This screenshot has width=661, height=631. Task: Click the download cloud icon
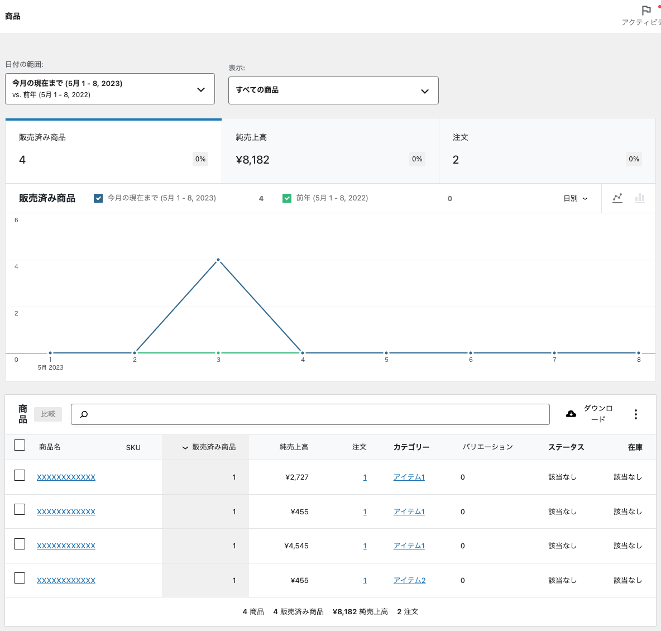(x=571, y=414)
